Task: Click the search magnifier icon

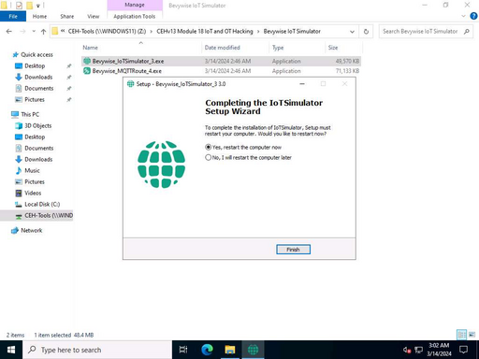Action: click(467, 31)
